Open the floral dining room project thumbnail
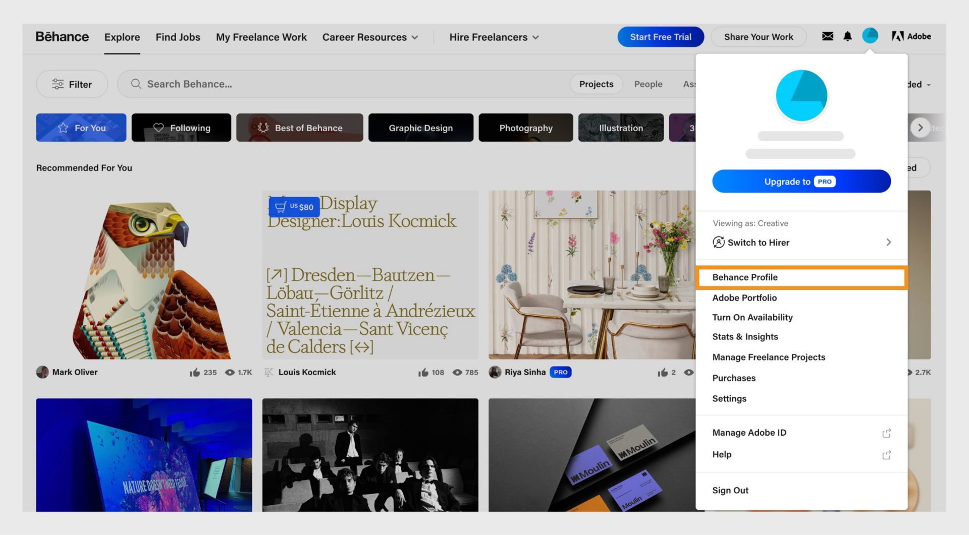The width and height of the screenshot is (969, 535). click(x=592, y=275)
